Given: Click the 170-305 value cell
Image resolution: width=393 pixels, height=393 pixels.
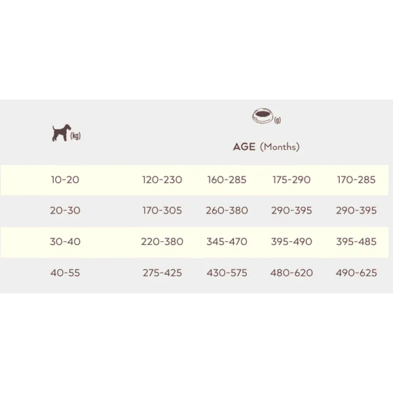Looking at the screenshot, I should (162, 211).
